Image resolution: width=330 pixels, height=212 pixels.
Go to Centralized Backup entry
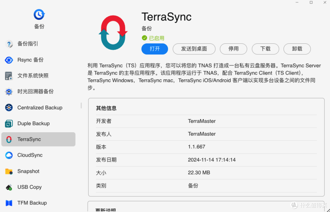tap(40, 108)
